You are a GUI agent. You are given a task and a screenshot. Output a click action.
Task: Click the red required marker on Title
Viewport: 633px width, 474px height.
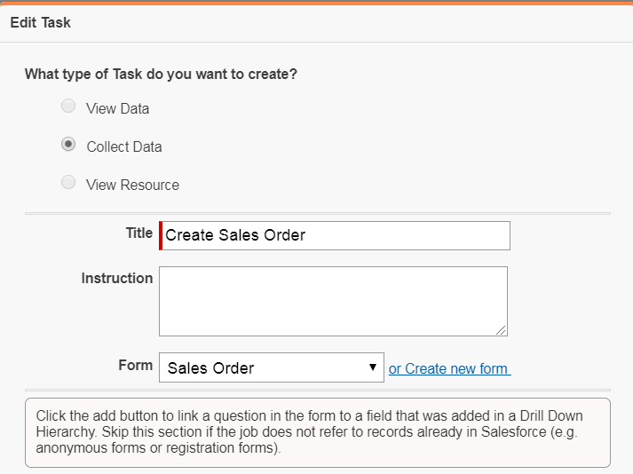pos(161,235)
